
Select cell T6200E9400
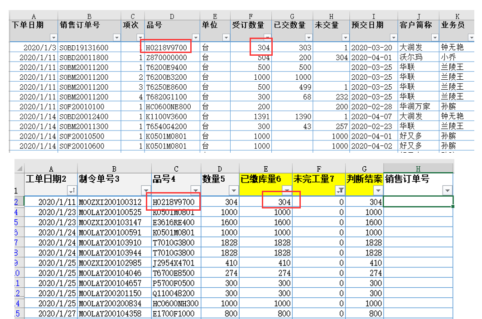pyautogui.click(x=172, y=67)
